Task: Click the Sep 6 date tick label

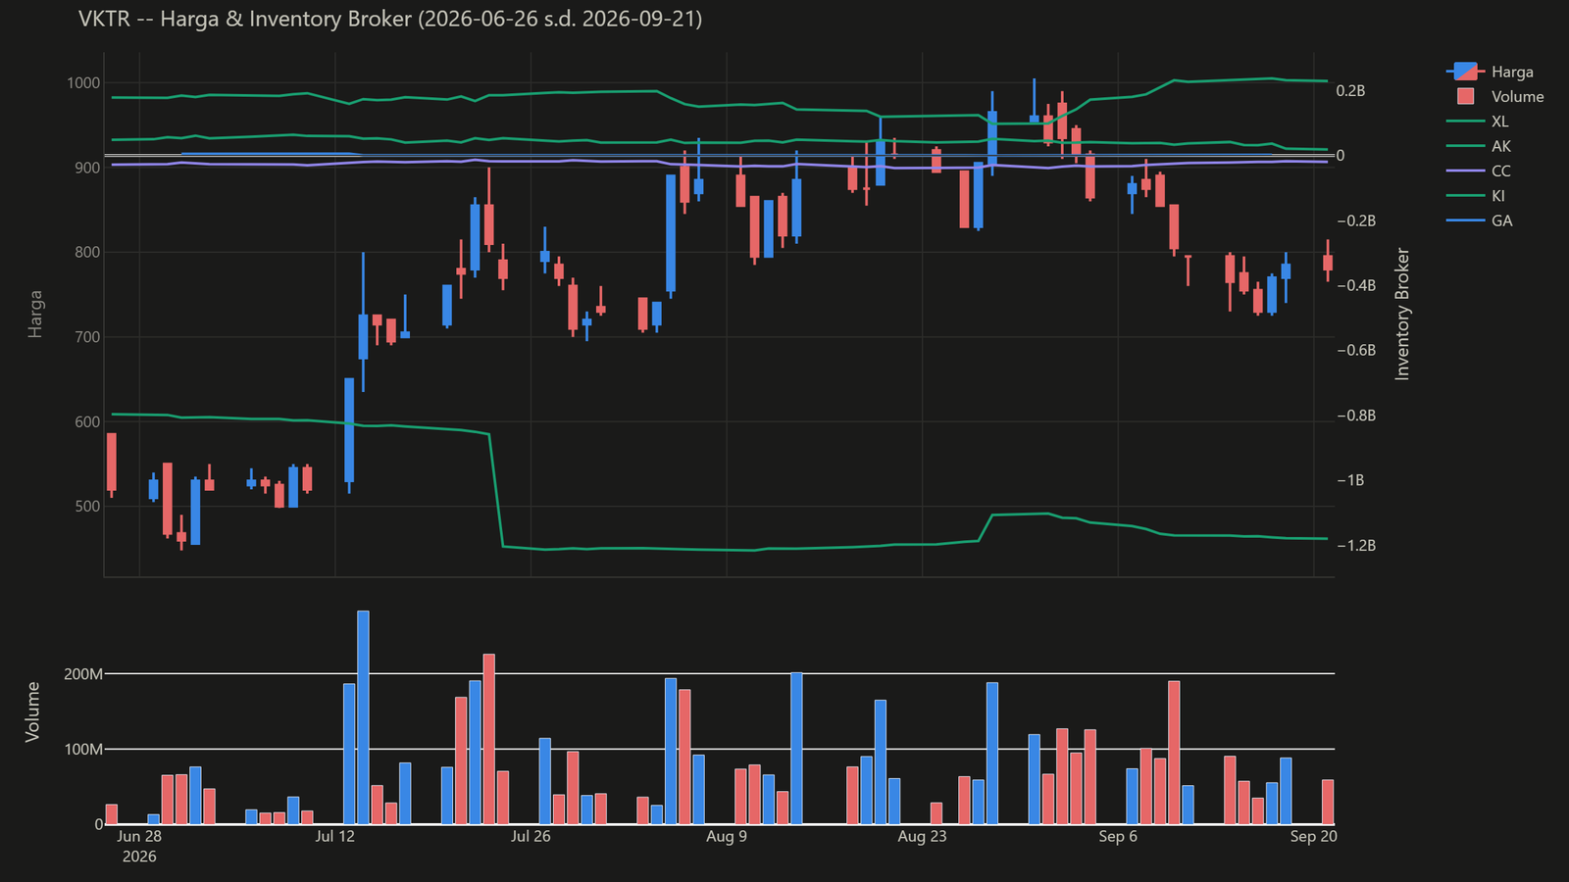Action: coord(1118,836)
